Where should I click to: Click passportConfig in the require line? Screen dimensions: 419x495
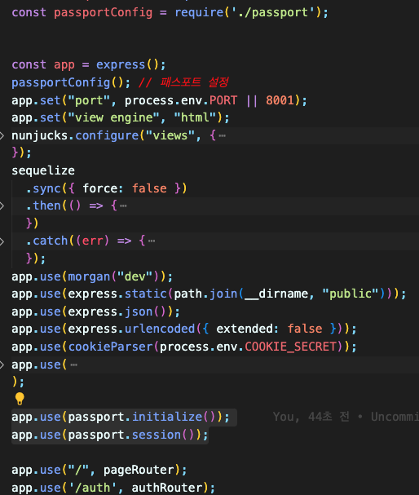point(104,12)
